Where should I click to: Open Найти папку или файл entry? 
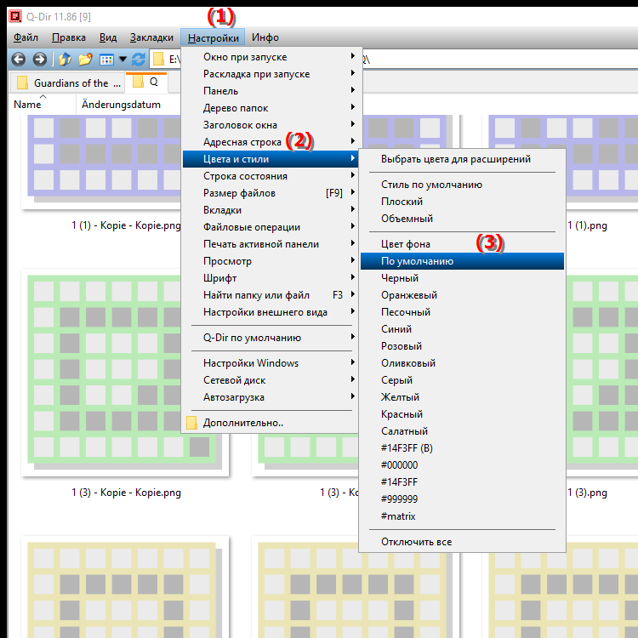[x=271, y=295]
